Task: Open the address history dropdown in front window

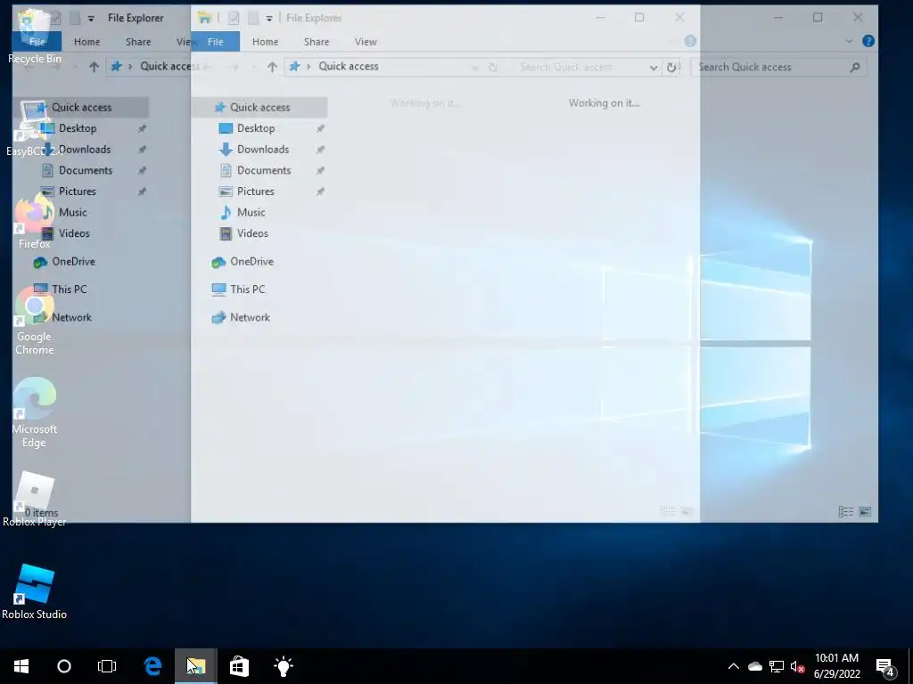Action: [x=654, y=68]
